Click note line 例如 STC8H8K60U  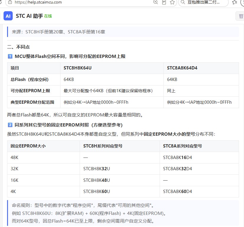(x=89, y=213)
